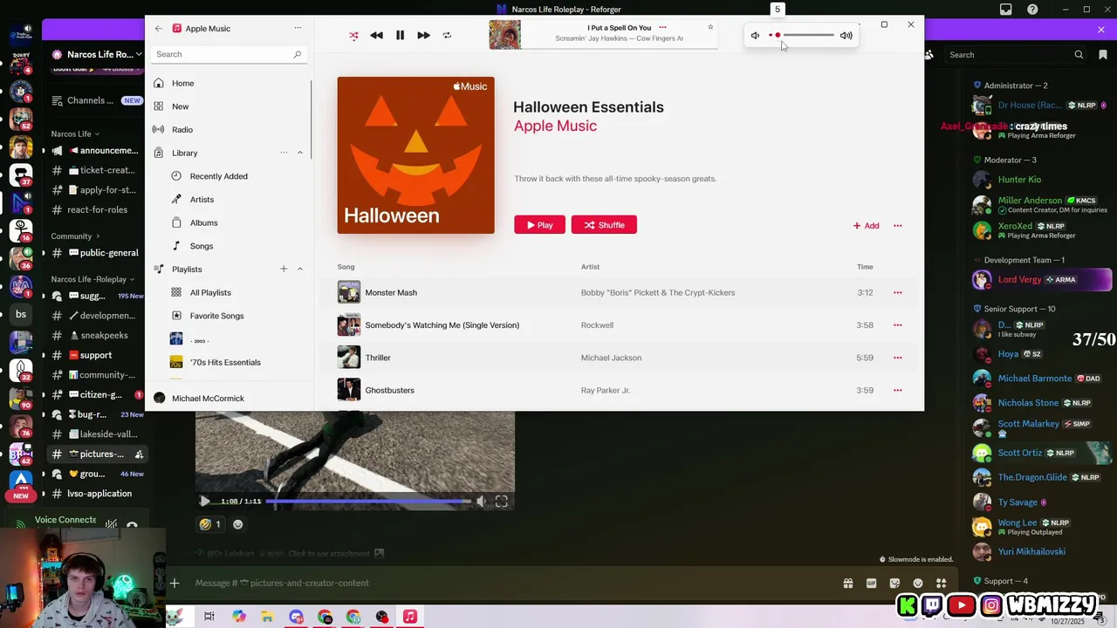This screenshot has width=1117, height=628.
Task: Click the Discord message attachment plus button
Action: 175,583
